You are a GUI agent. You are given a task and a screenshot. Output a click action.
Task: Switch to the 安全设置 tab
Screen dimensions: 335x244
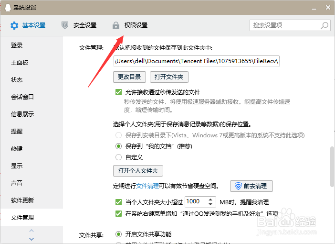(79, 25)
